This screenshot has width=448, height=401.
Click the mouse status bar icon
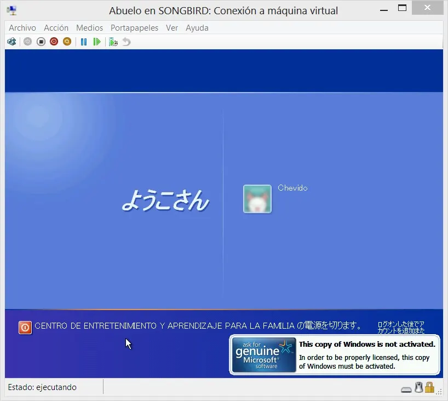418,387
